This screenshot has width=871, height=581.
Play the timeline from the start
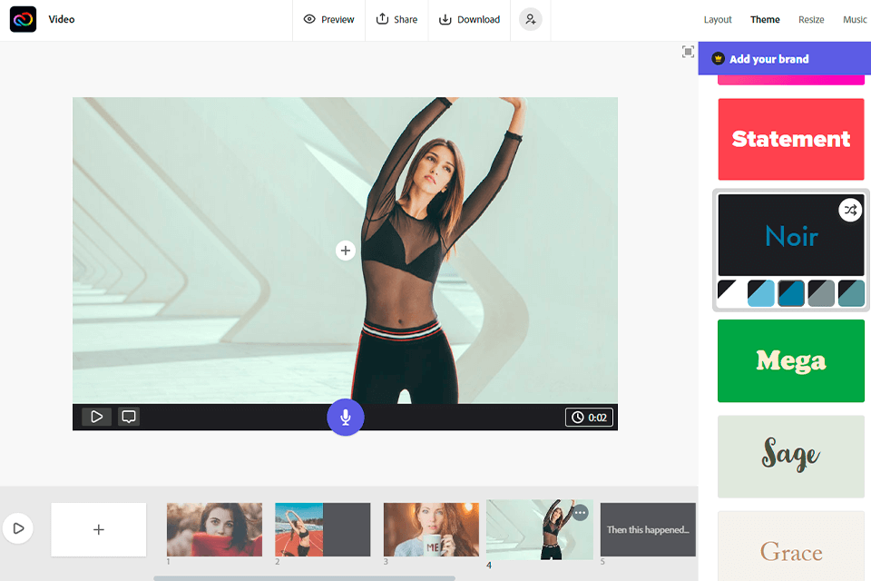(17, 527)
